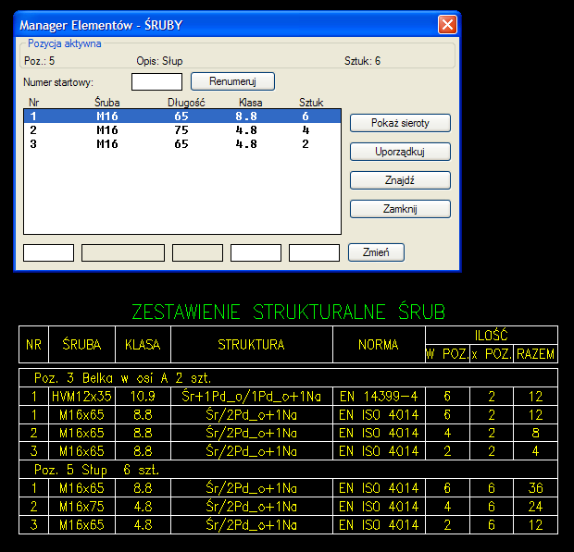Click the Długość column header
Screen dimensions: 574x552
[186, 103]
